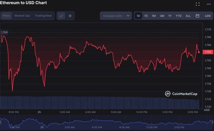
Task: Select the Price tab
Action: click(x=6, y=16)
